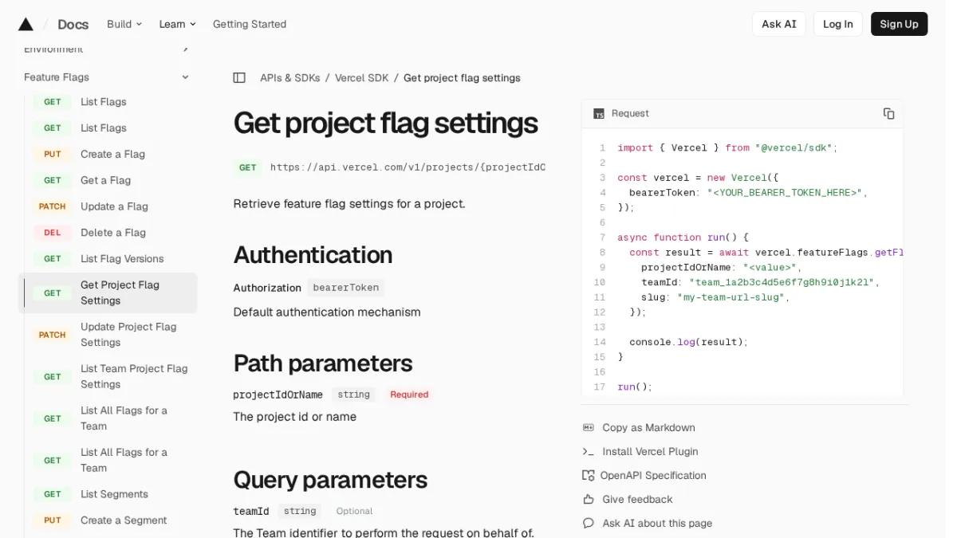This screenshot has width=957, height=538.
Task: Open the Build dropdown menu
Action: [124, 24]
